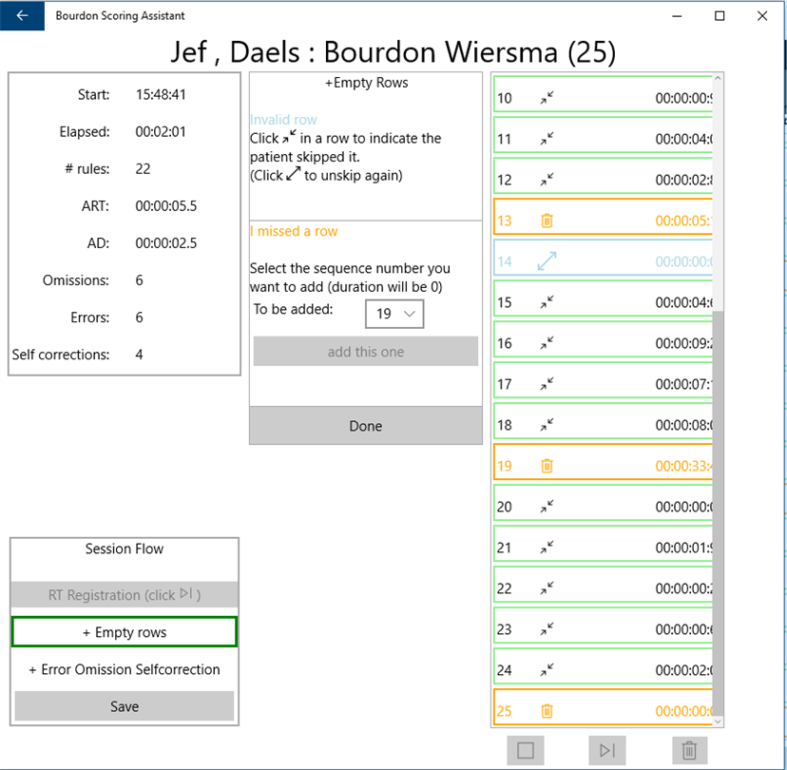Image resolution: width=787 pixels, height=770 pixels.
Task: Click skip icon in row 16
Action: click(x=547, y=343)
